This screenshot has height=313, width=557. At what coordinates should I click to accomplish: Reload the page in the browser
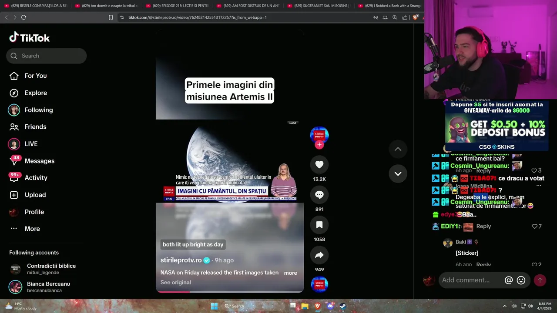point(23,17)
